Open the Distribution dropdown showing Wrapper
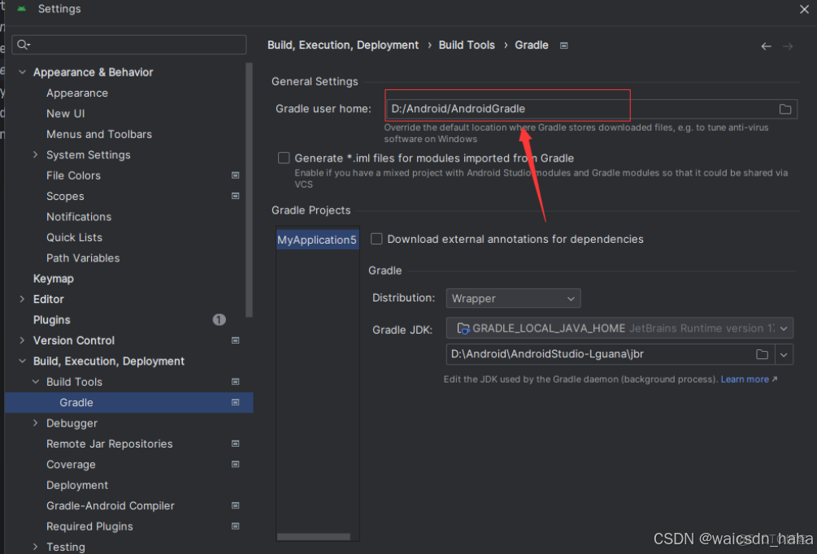817x554 pixels. (x=513, y=298)
